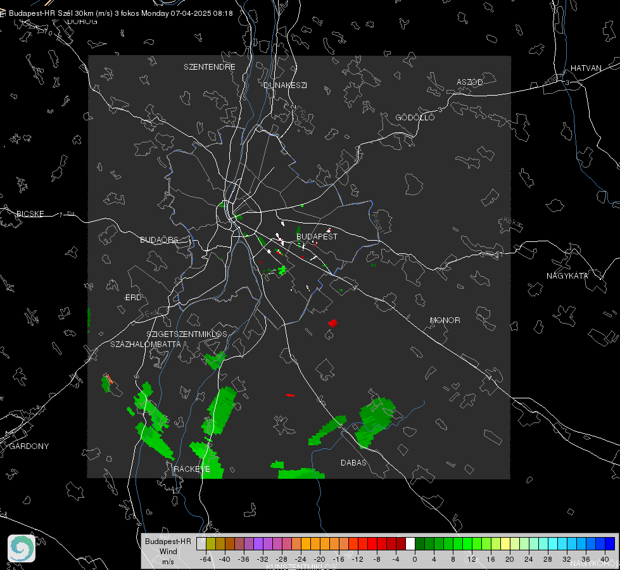The height and width of the screenshot is (570, 620).
Task: Click the DOROG town label
Action: [x=82, y=22]
